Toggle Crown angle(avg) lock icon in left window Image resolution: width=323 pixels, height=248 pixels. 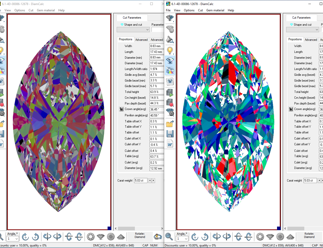click(121, 109)
